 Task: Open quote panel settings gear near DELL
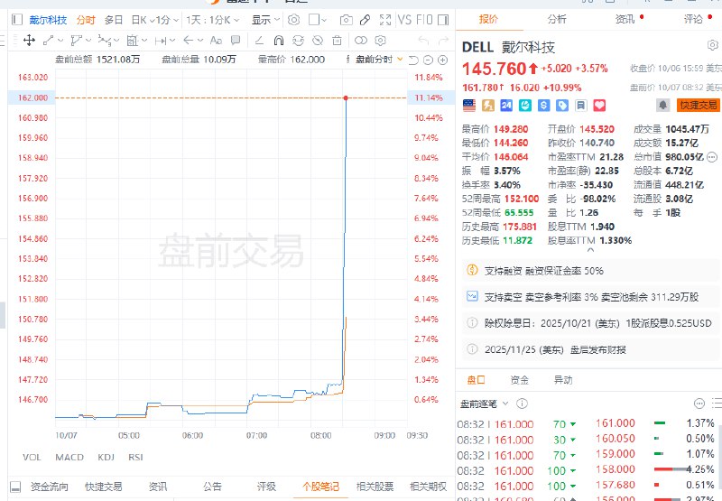pos(713,45)
